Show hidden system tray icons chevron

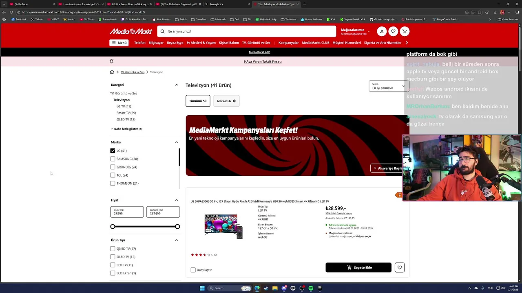pyautogui.click(x=469, y=288)
